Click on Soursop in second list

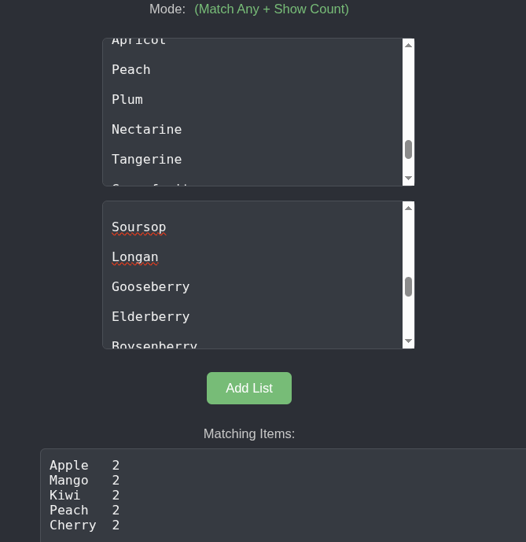138,227
